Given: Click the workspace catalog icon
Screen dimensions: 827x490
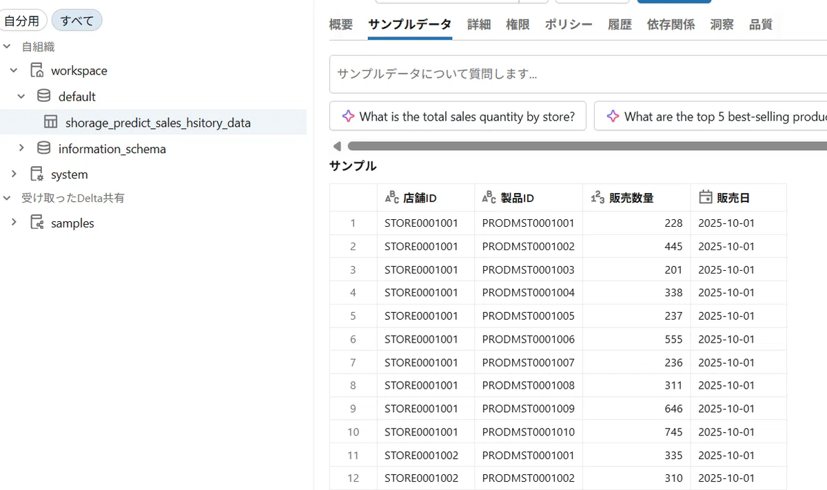Looking at the screenshot, I should click(x=37, y=70).
